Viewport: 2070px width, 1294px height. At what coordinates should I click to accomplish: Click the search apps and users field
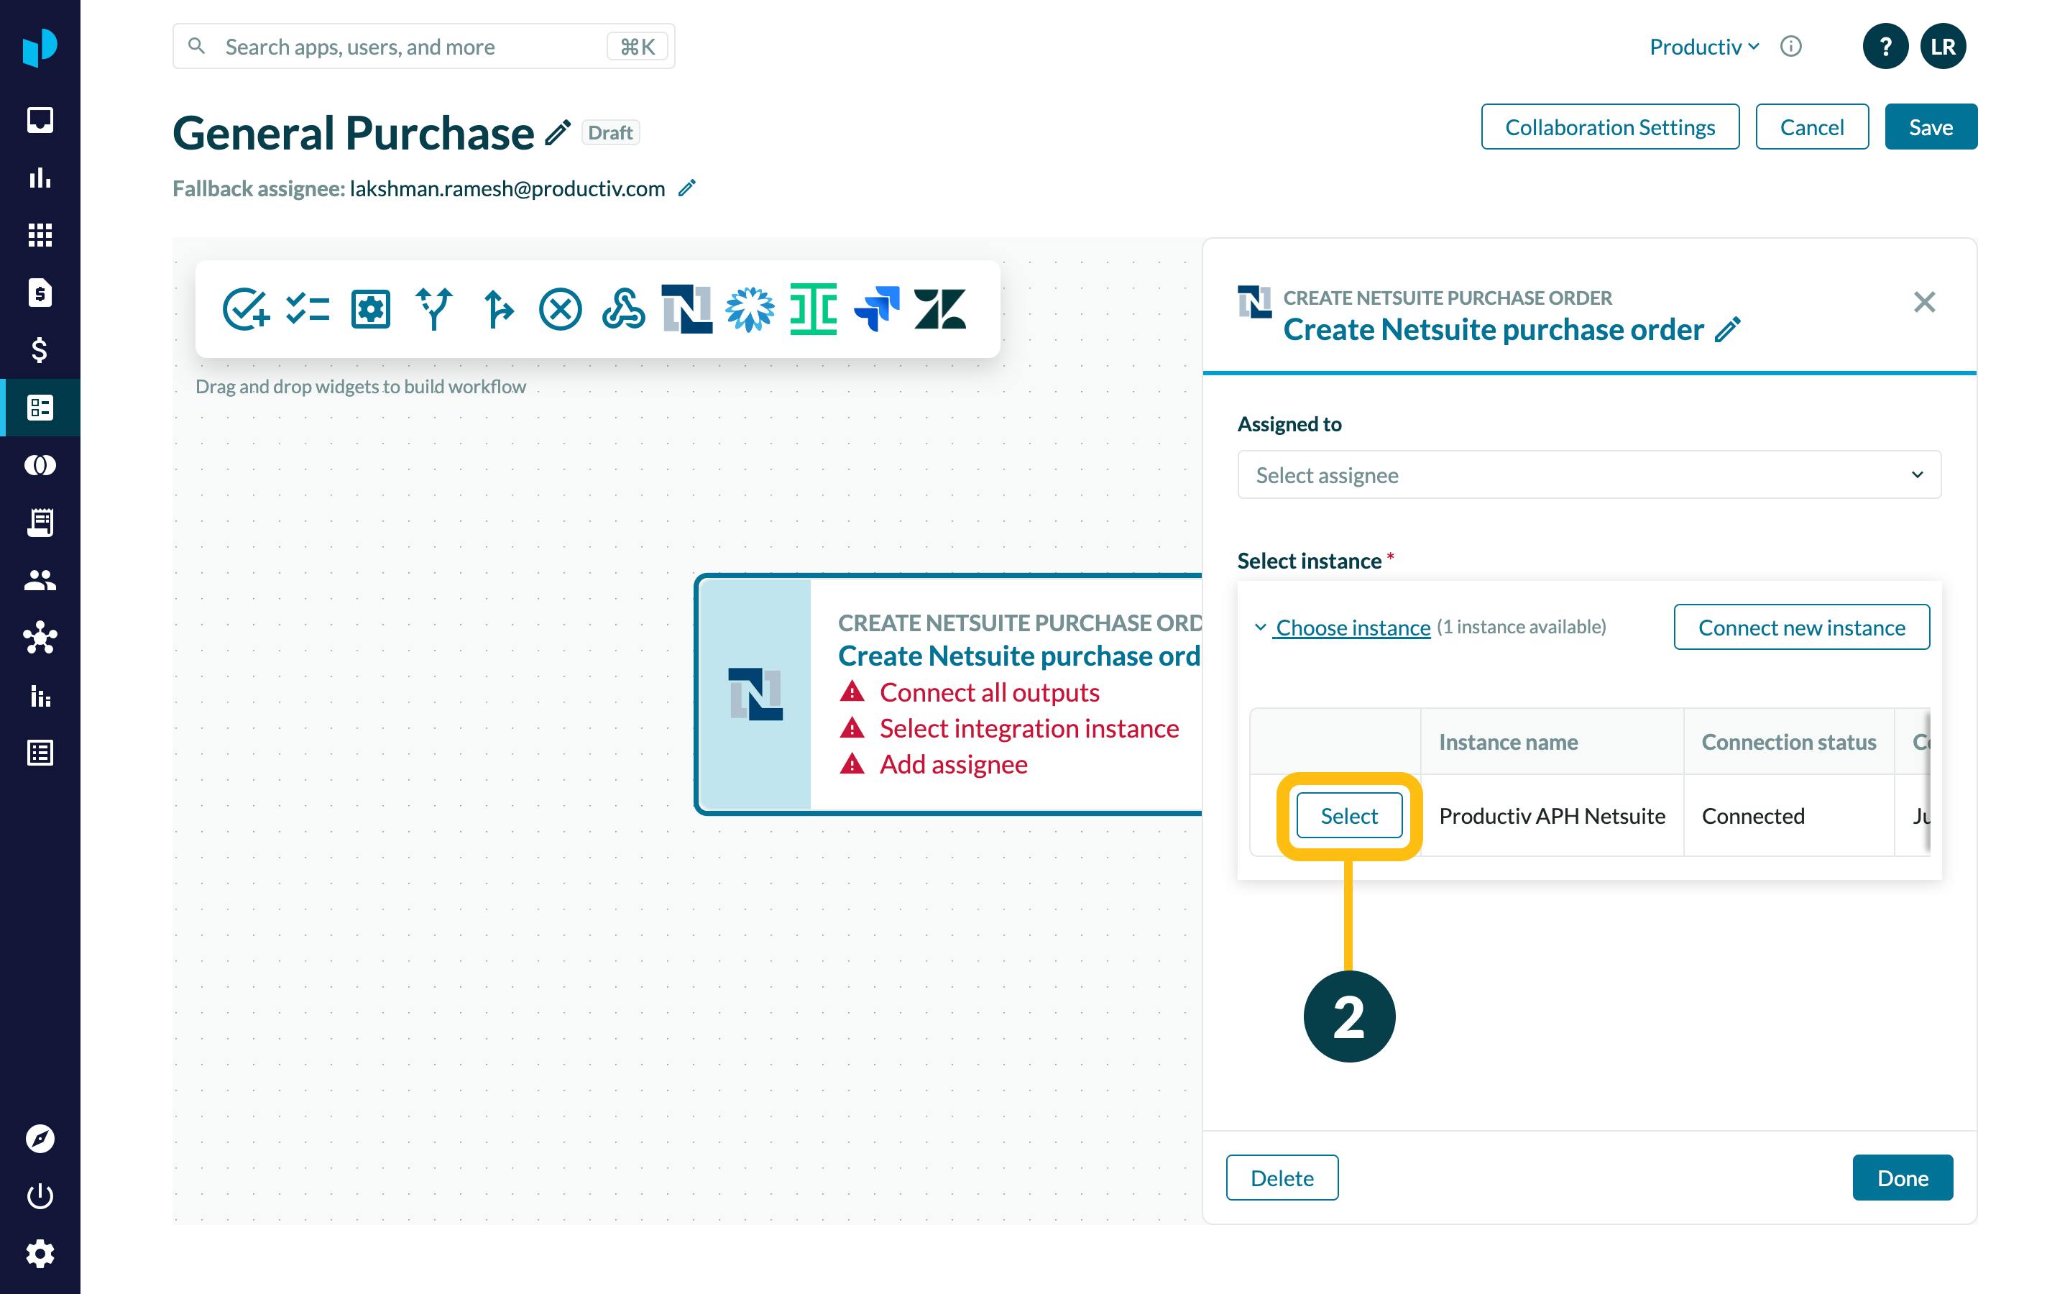click(x=410, y=47)
